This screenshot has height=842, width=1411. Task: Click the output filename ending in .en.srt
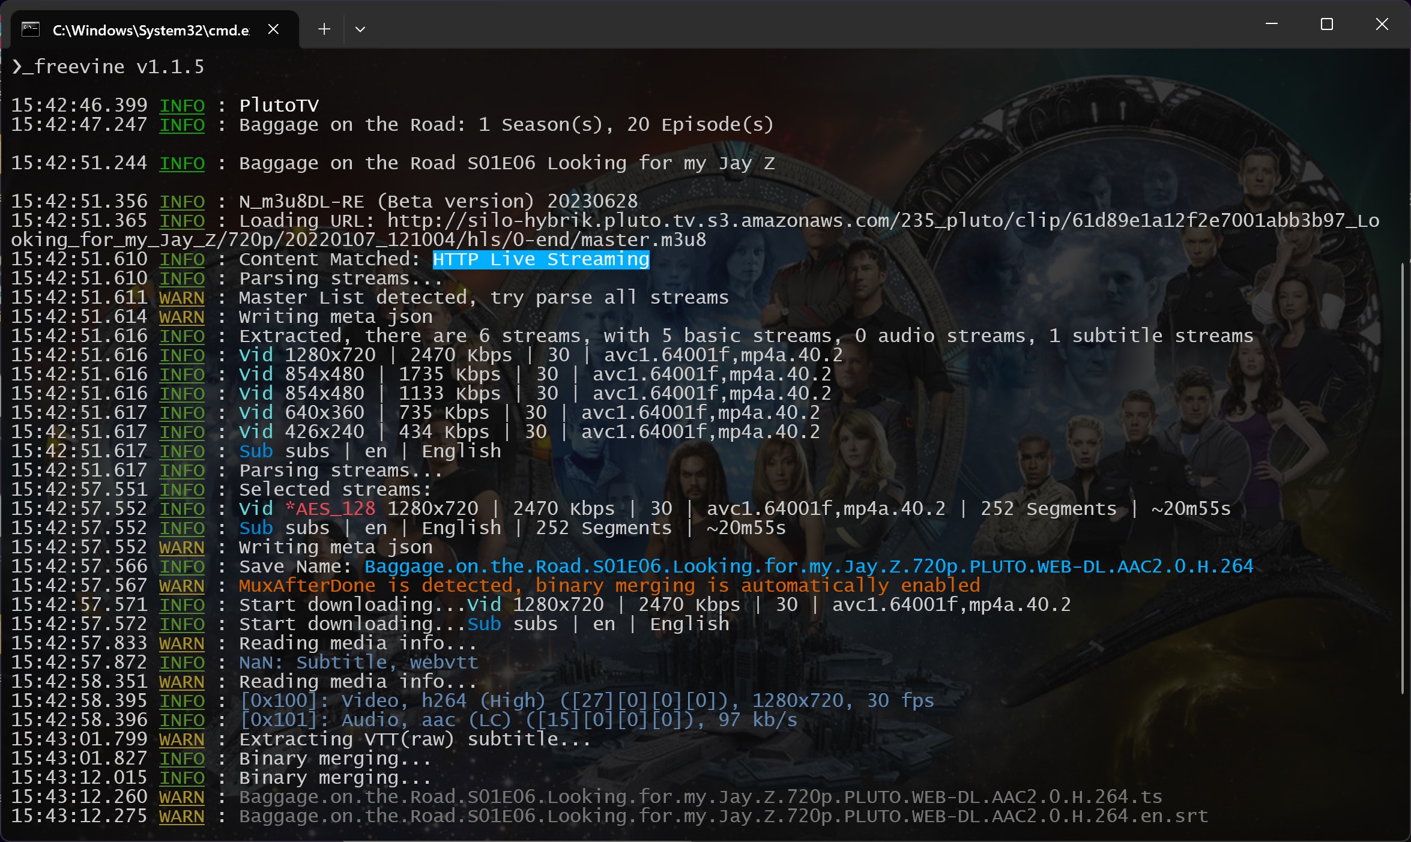click(723, 816)
